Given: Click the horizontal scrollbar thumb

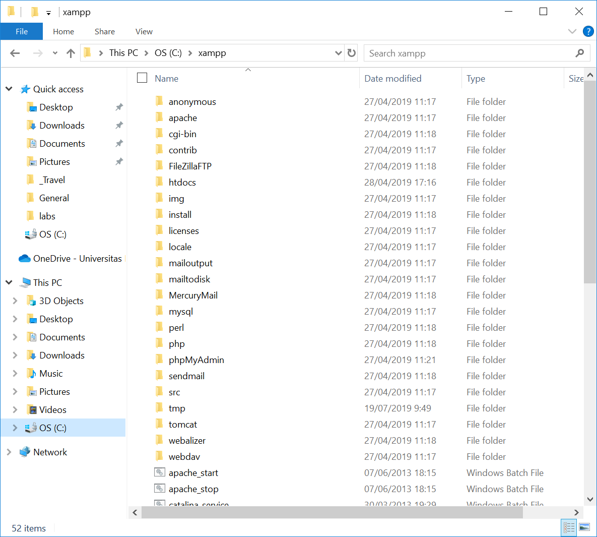Looking at the screenshot, I should click(332, 512).
